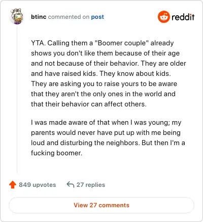Open the btinc username profile link
This screenshot has height=222, width=203.
click(39, 17)
